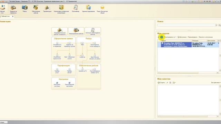The height and width of the screenshot is (124, 221).
Task: Open the Тарифы затрат node
Action: point(69,71)
